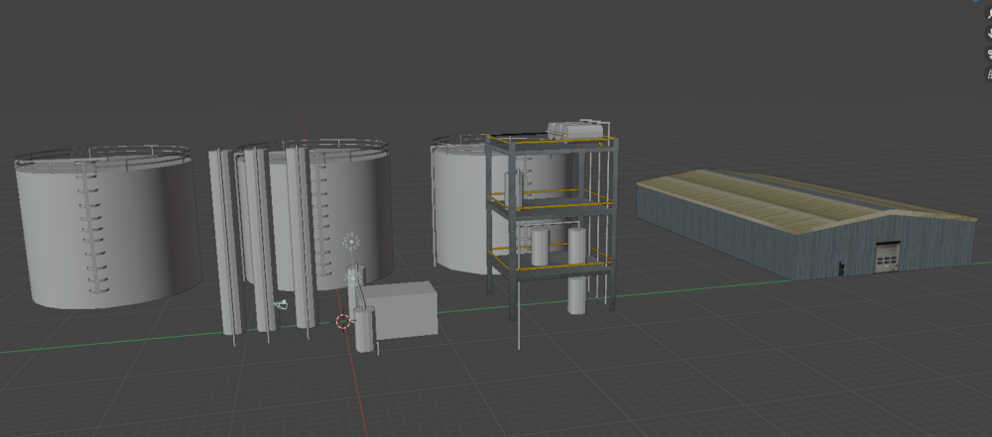Click the red-white 3D cursor at origin
Screen dimensions: 992x437
tap(343, 321)
